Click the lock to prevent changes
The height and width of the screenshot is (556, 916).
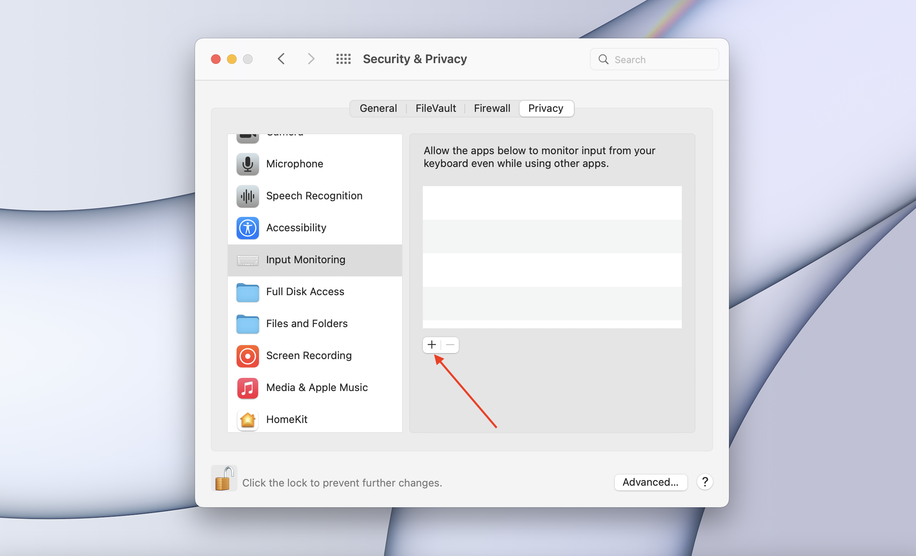(224, 478)
